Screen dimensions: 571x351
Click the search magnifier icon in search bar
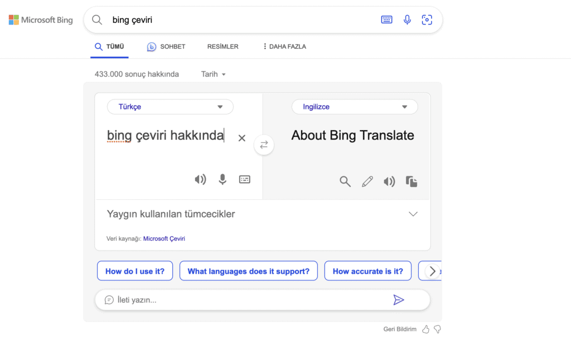point(97,20)
